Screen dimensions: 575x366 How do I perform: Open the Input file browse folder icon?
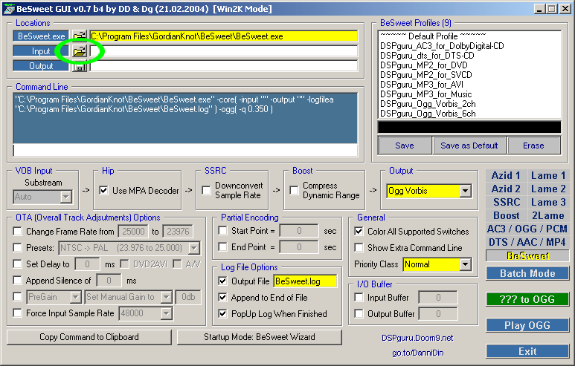pyautogui.click(x=79, y=51)
